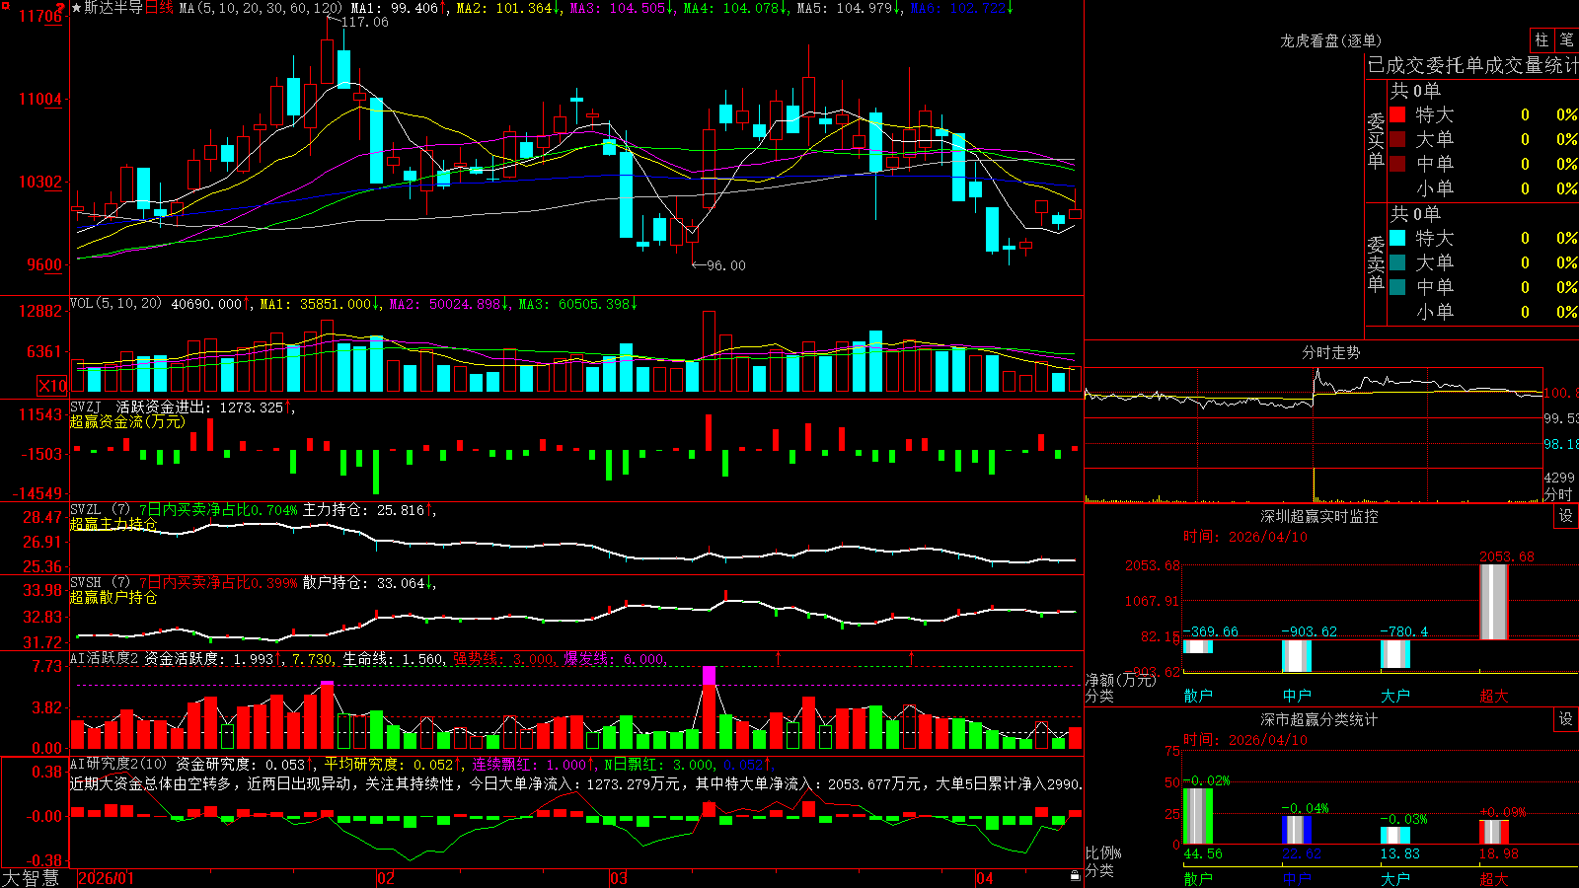The image size is (1579, 888).
Task: Click the cyan 特大 swatch under 委卖单
Action: coord(1397,238)
